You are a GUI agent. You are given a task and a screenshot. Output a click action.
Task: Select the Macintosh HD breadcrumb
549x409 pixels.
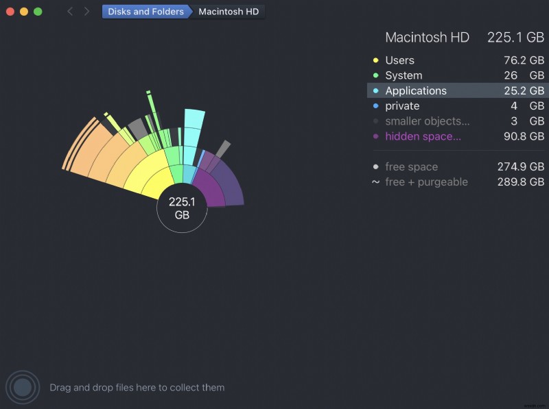tap(228, 11)
